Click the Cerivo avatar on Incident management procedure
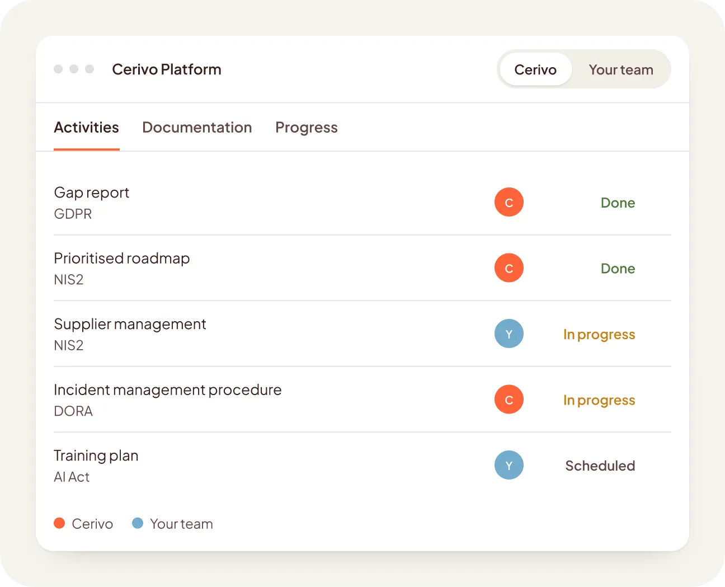The height and width of the screenshot is (587, 725). pos(509,400)
